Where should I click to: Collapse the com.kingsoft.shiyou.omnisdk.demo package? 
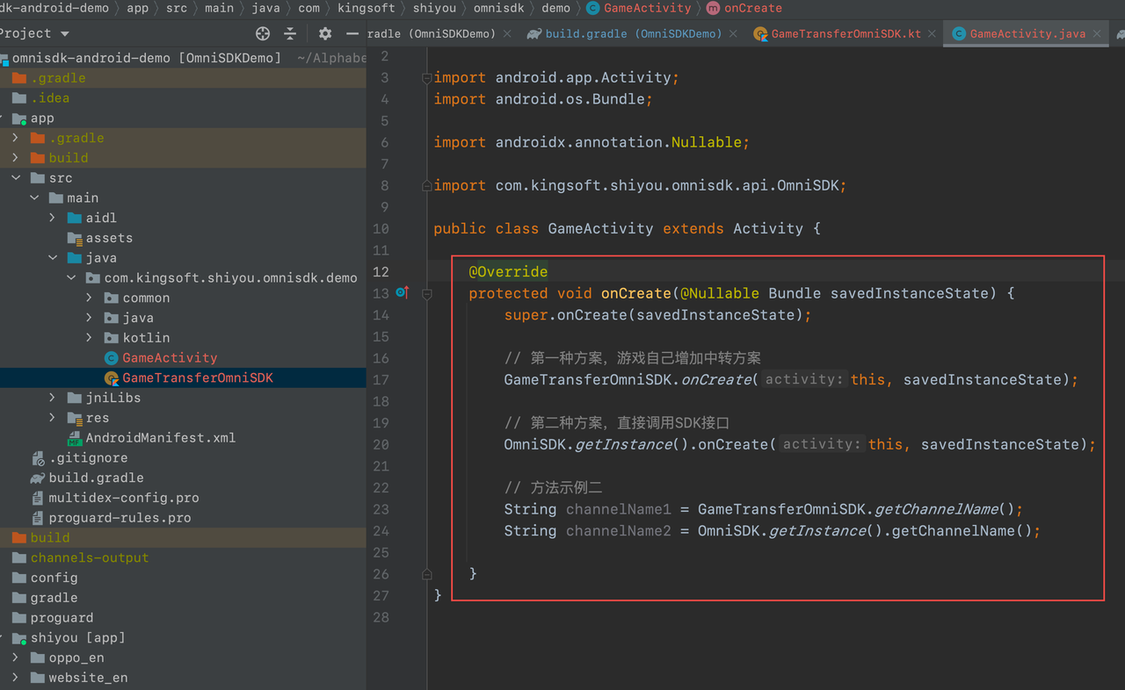(71, 278)
